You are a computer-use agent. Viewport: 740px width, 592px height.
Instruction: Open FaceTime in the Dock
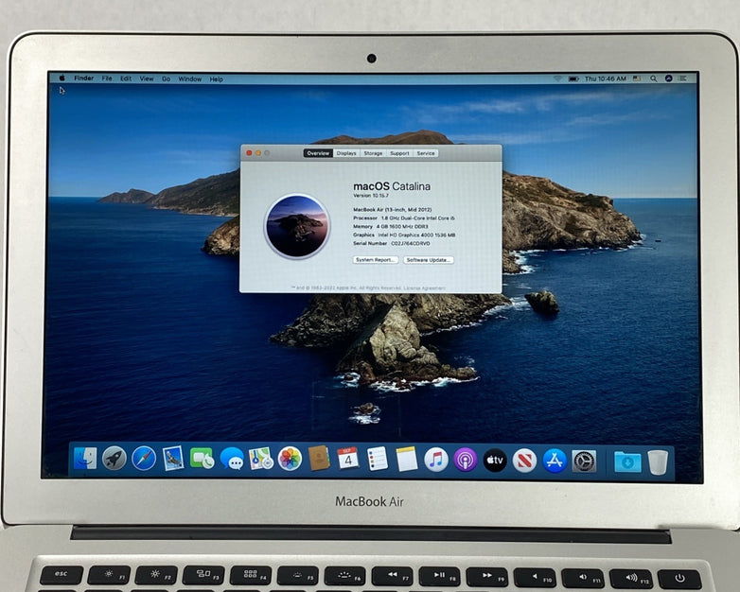(202, 459)
